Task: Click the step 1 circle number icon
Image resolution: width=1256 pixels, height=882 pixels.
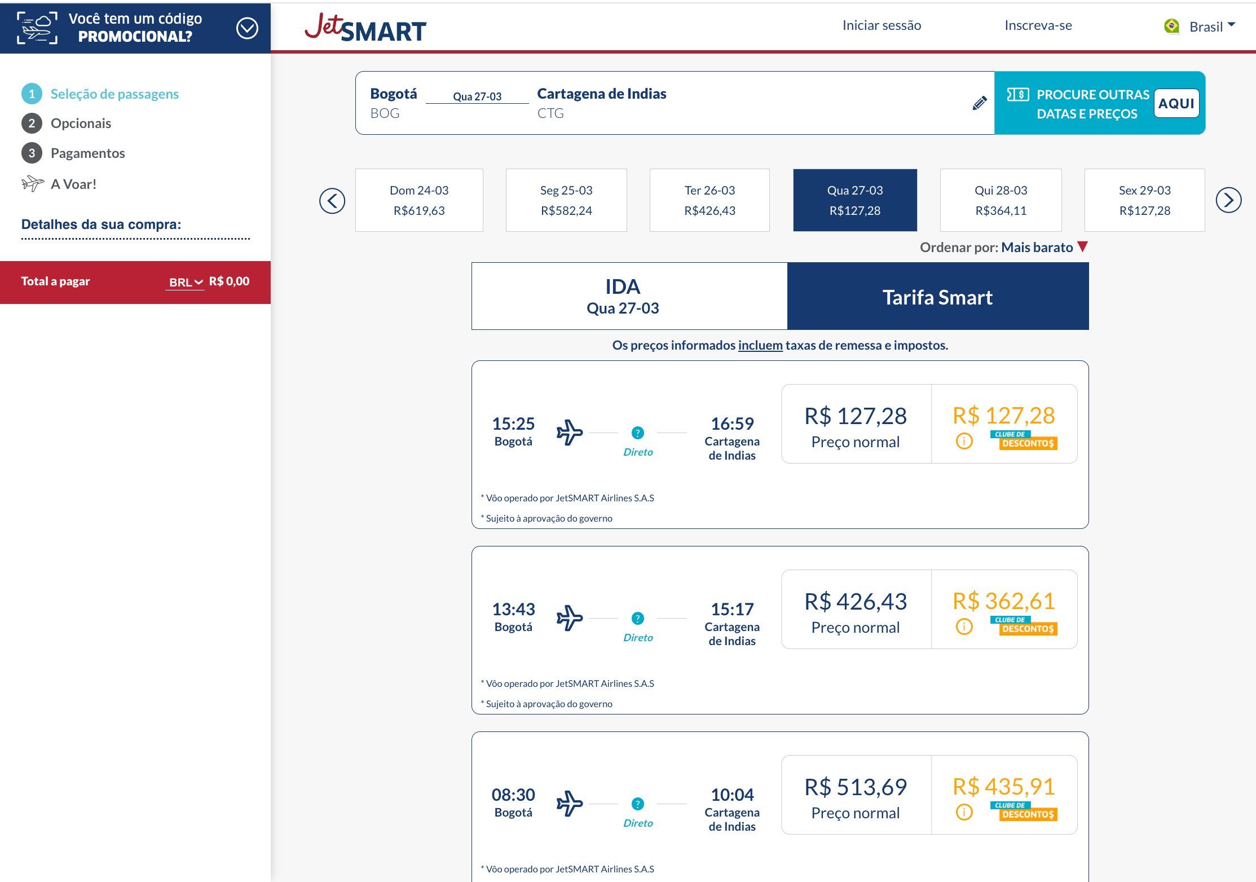Action: [32, 94]
